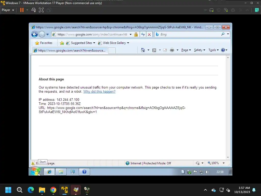Click the RSS feeds icon in command bar
Image resolution: width=261 pixels, height=196 pixels.
tap(154, 50)
